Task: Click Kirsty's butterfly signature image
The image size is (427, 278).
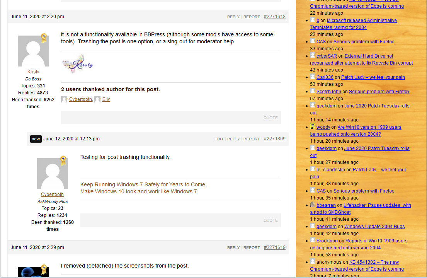Action: click(x=78, y=64)
